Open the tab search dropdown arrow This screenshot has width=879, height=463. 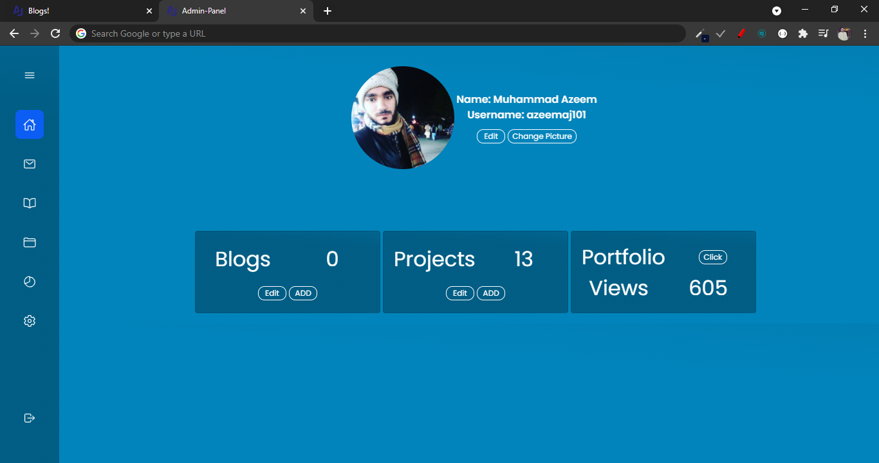(x=777, y=11)
